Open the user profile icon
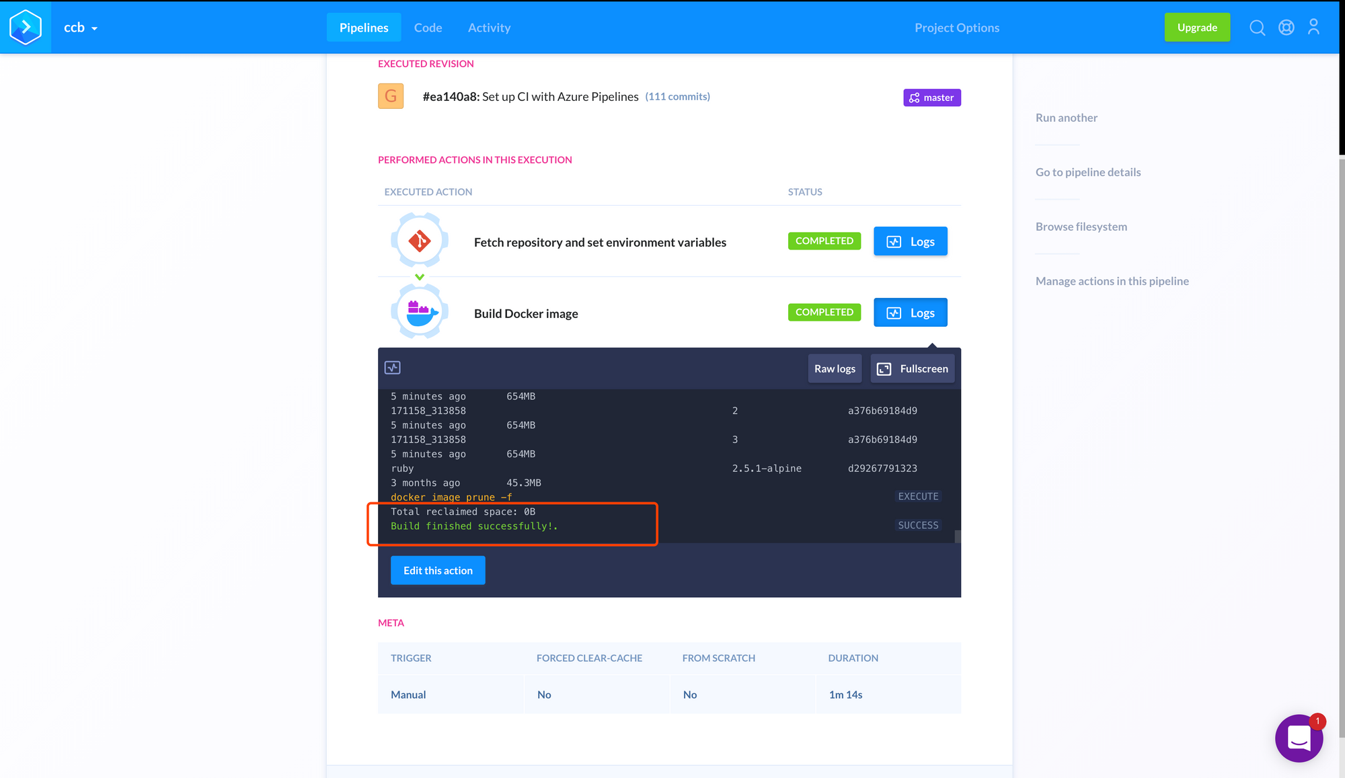Screen dimensions: 1345x778 [x=1313, y=27]
